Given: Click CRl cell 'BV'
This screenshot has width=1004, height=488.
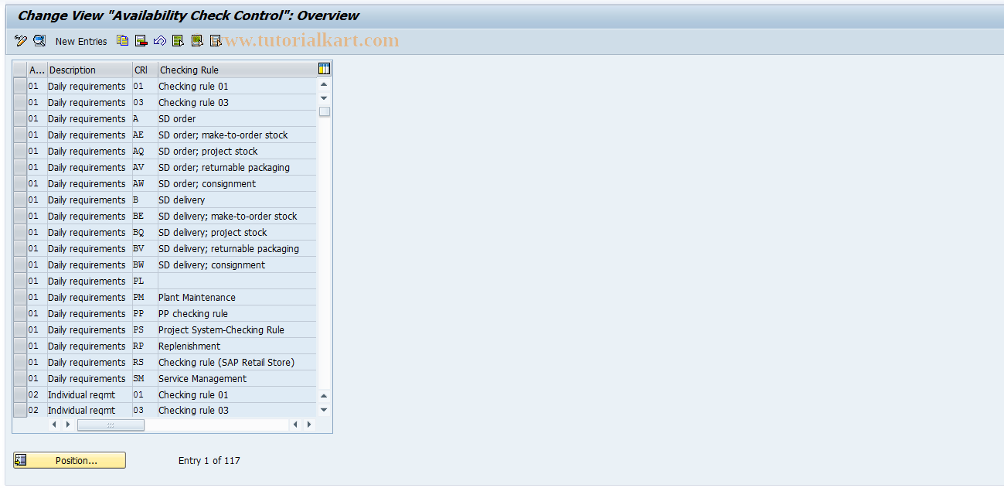Looking at the screenshot, I should click(145, 248).
